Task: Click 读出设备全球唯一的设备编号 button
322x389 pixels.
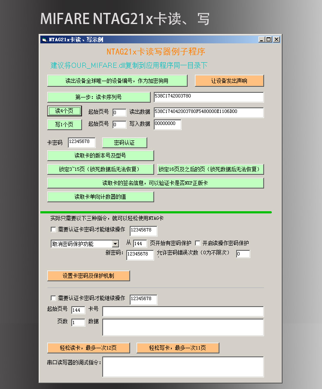Action: [x=117, y=81]
